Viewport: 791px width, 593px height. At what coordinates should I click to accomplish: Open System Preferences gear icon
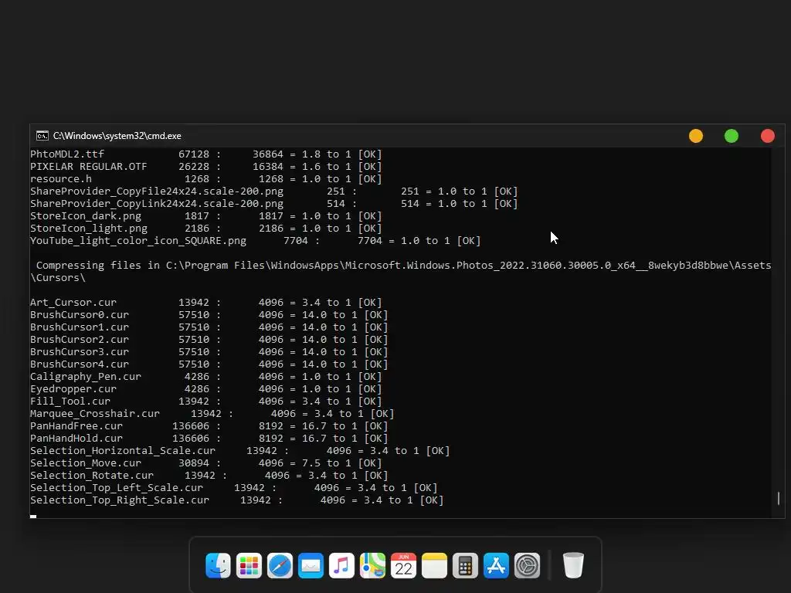coord(527,565)
